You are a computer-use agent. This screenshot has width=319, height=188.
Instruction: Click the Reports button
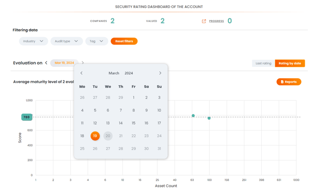click(289, 82)
